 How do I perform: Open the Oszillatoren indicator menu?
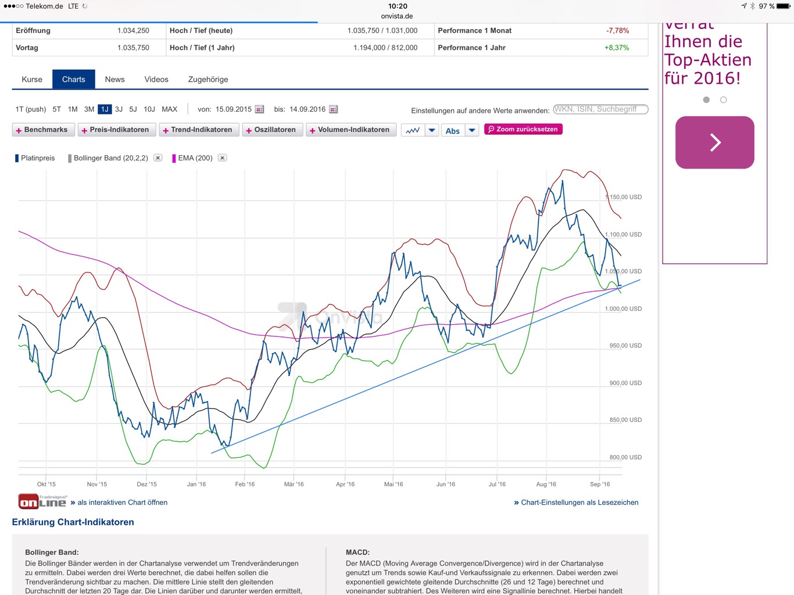point(271,130)
